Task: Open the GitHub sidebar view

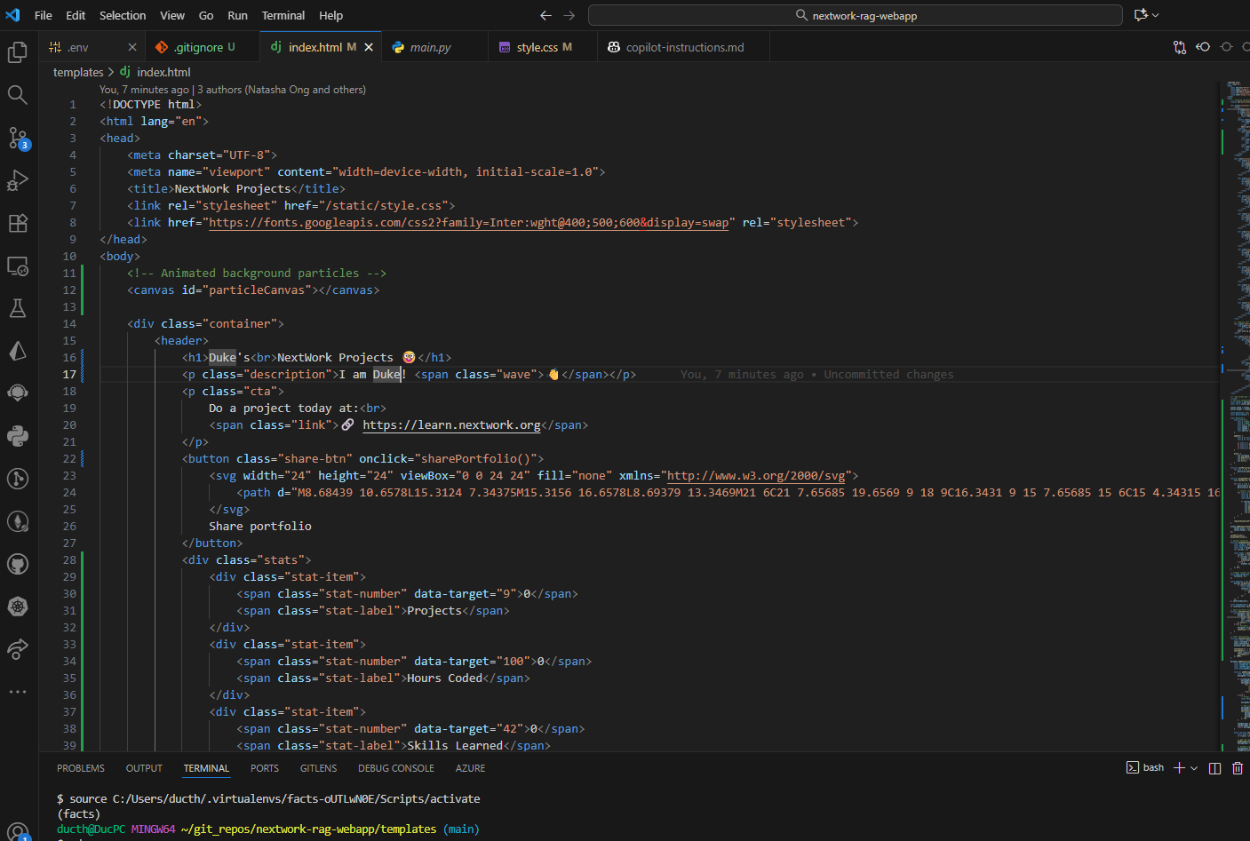Action: click(18, 564)
